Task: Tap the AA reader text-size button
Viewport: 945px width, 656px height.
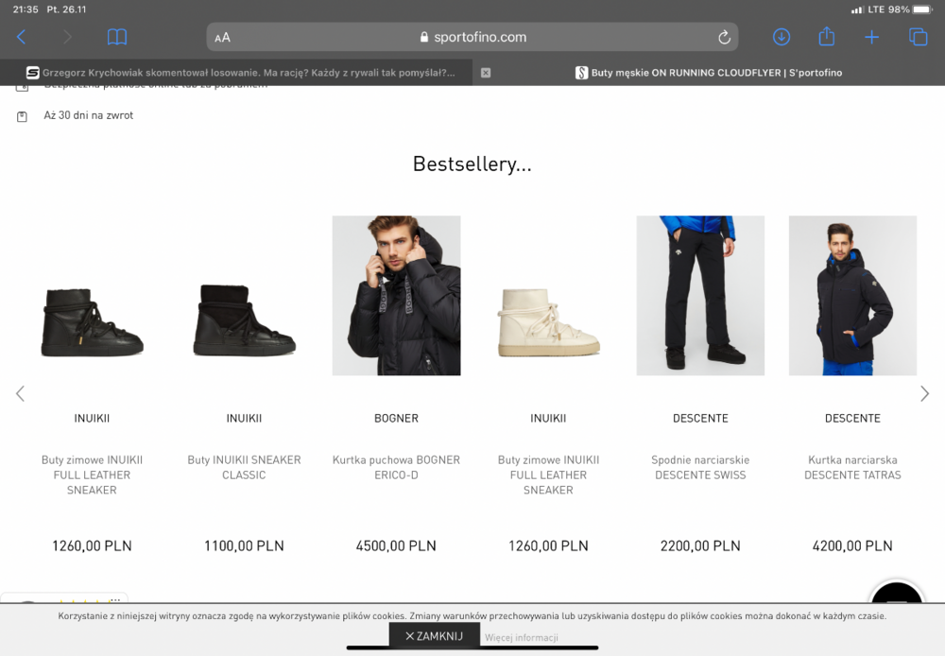Action: point(222,38)
